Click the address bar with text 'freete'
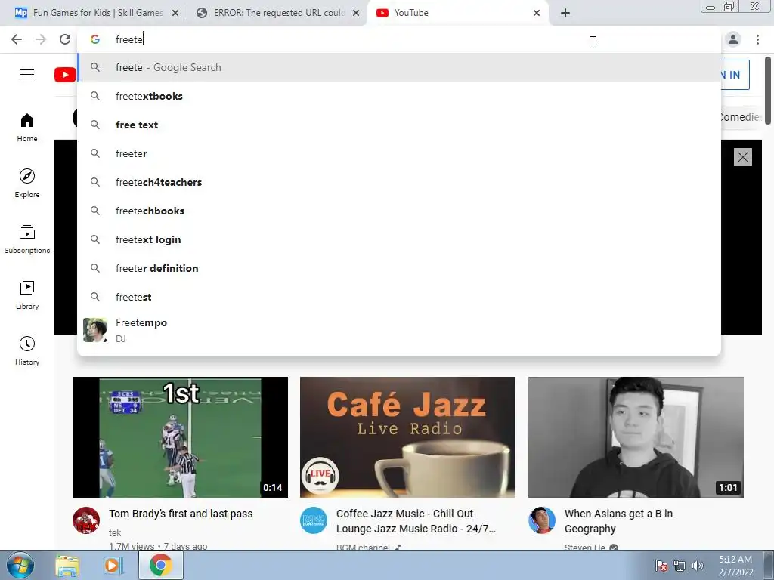 pos(399,39)
